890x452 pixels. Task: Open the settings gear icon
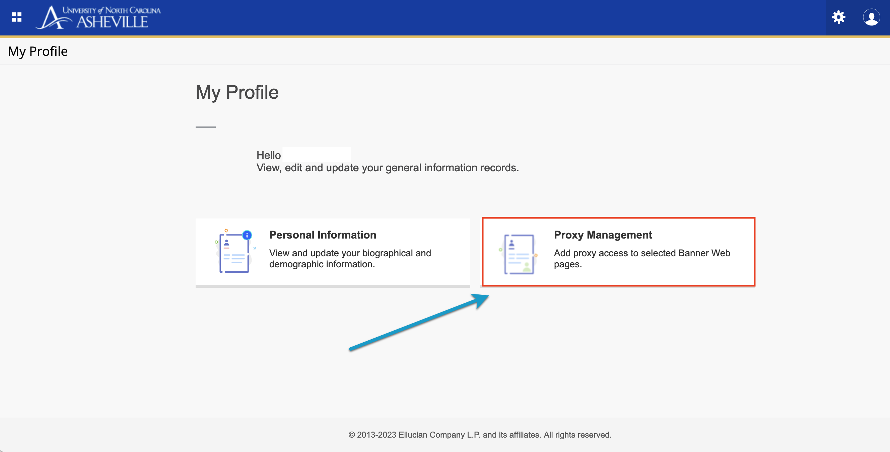[838, 17]
